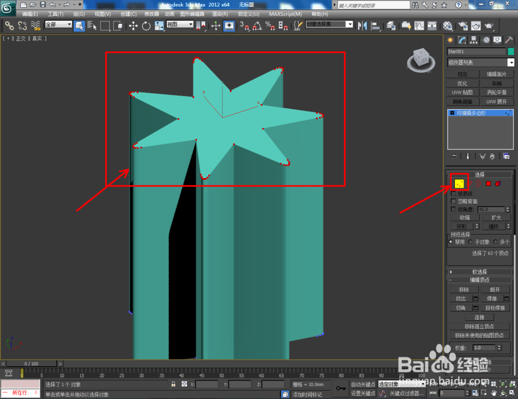
Task: Open the quick access toolbar dropdown arrow
Action: tap(80, 5)
